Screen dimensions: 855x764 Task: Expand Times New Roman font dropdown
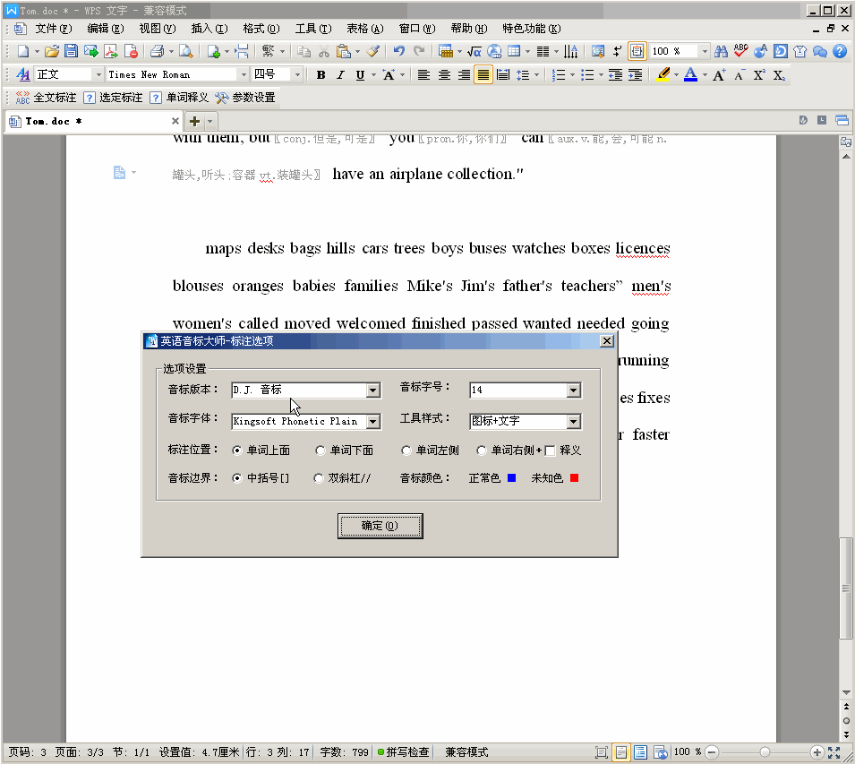click(244, 74)
